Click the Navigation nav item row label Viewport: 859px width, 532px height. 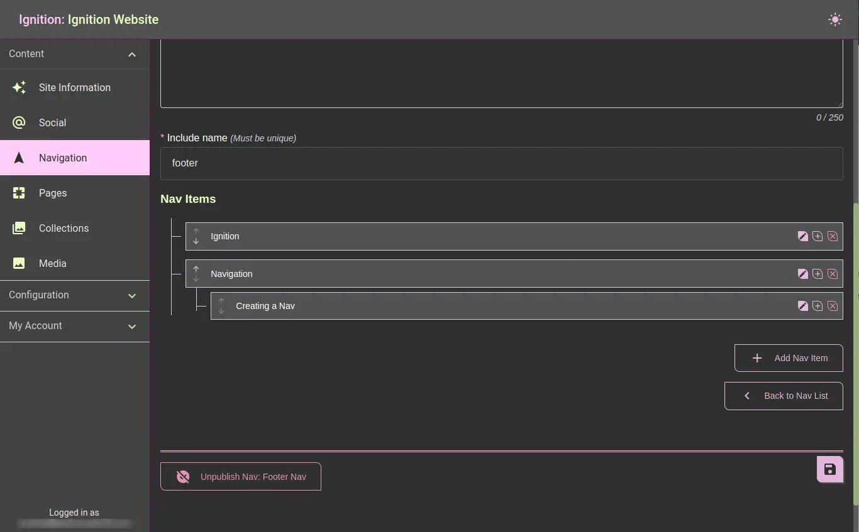pos(231,274)
